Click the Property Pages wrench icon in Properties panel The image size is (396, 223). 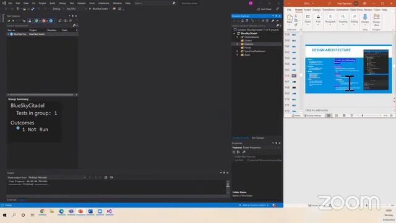(x=244, y=152)
